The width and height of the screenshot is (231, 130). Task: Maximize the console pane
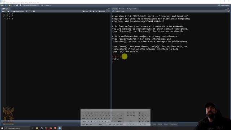[228, 9]
